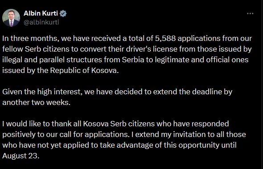Click the number 5,588 in the tweet

pos(165,39)
